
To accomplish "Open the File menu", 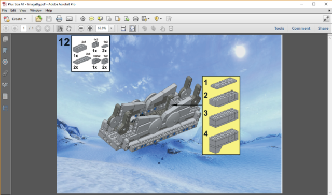I will pos(4,10).
